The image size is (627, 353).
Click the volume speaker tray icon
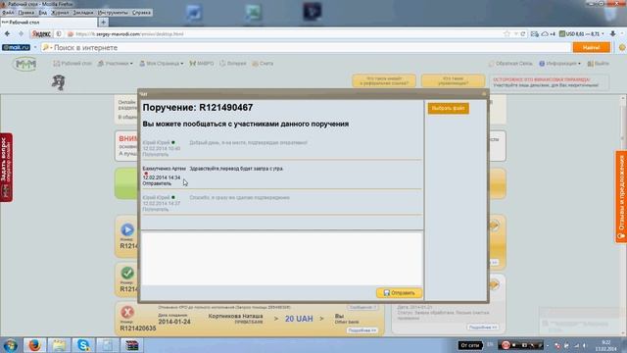point(584,345)
